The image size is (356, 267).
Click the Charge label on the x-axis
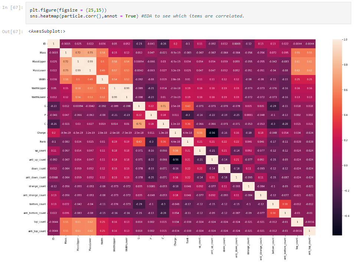174,241
